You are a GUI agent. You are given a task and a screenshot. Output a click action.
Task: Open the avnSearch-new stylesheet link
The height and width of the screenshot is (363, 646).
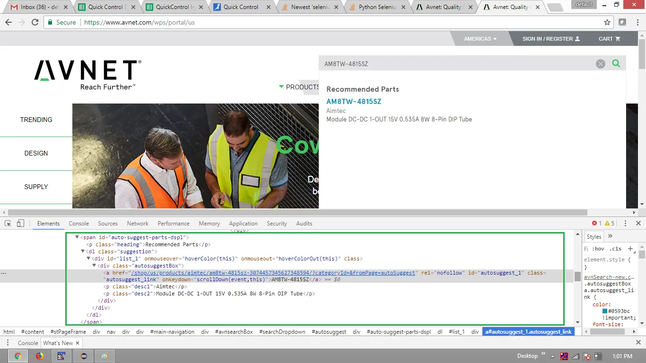[x=609, y=277]
